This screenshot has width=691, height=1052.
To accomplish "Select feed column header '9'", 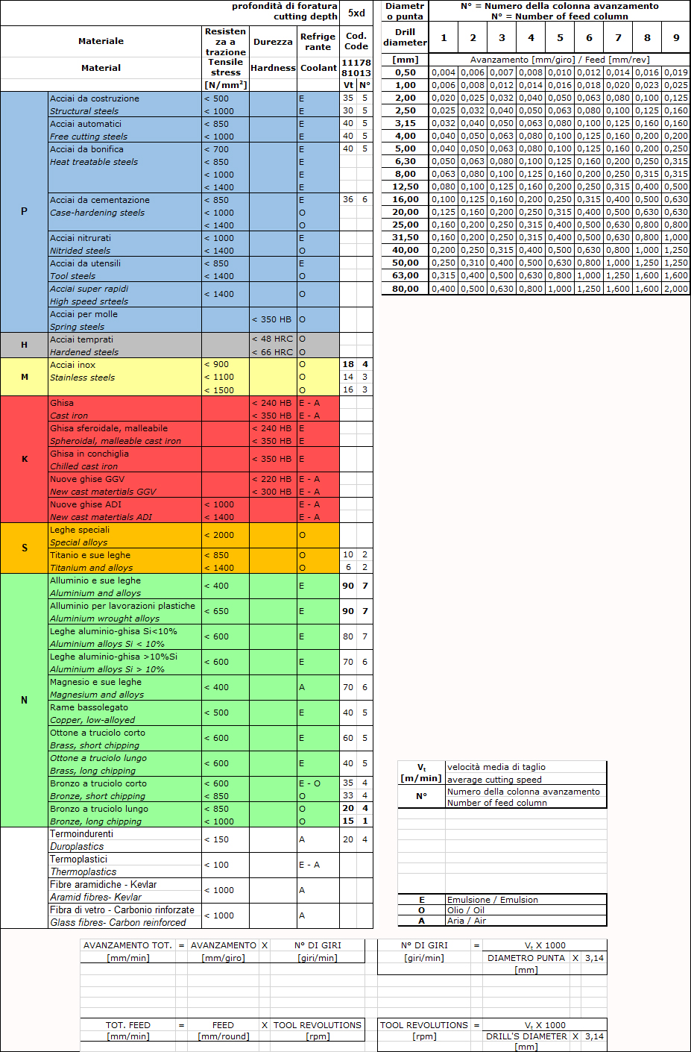I will (x=676, y=38).
